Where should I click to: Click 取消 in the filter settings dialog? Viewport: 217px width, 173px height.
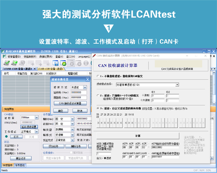[x=80, y=111]
